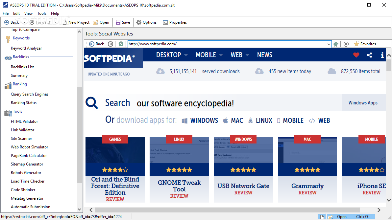Open the Forward history dropdown arrow
392x220 pixels.
click(56, 22)
